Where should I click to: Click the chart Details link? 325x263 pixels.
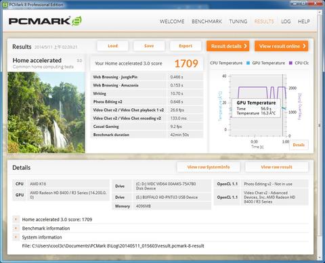coord(299,145)
